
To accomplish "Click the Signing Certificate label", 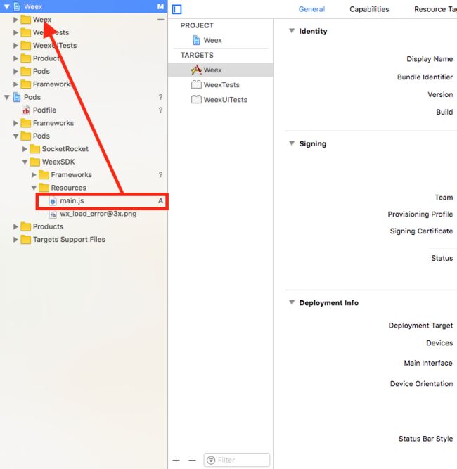I will tap(421, 231).
